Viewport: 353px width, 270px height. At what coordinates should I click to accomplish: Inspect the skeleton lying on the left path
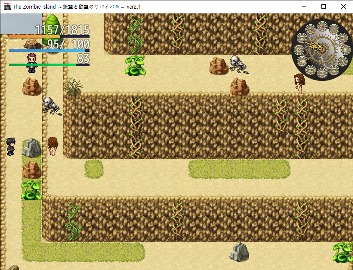click(x=51, y=106)
